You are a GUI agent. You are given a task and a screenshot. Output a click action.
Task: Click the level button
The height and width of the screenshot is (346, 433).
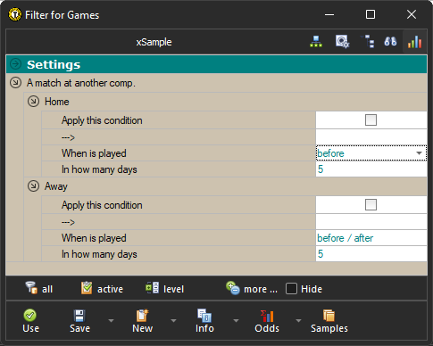164,289
